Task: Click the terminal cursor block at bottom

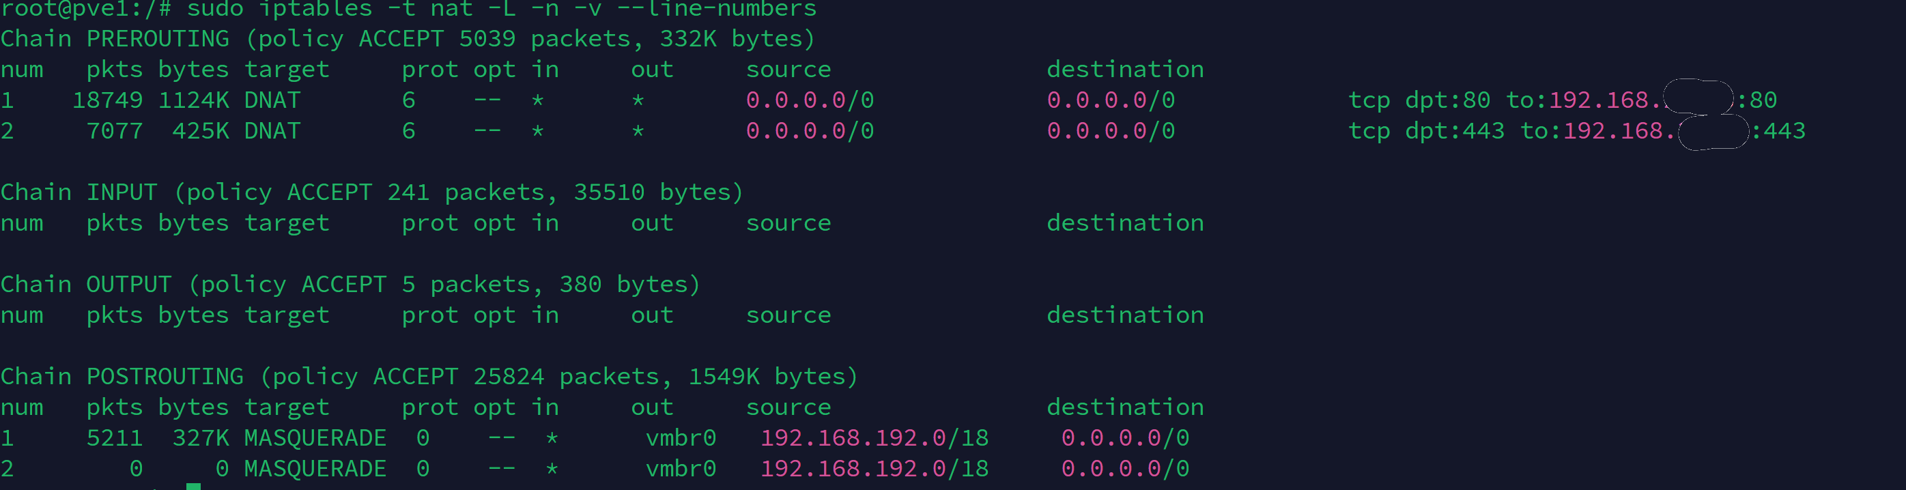Action: click(x=194, y=487)
